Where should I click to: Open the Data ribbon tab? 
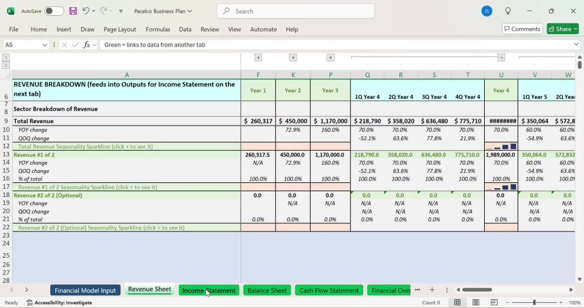pyautogui.click(x=185, y=29)
